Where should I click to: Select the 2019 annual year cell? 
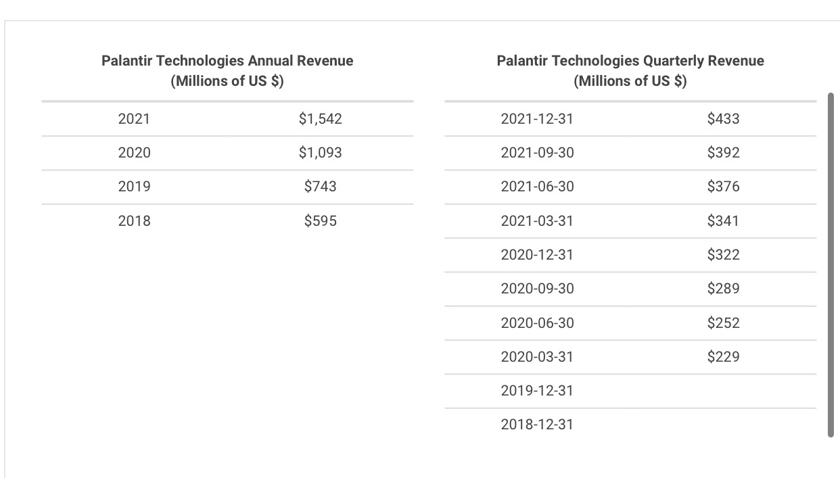coord(134,187)
